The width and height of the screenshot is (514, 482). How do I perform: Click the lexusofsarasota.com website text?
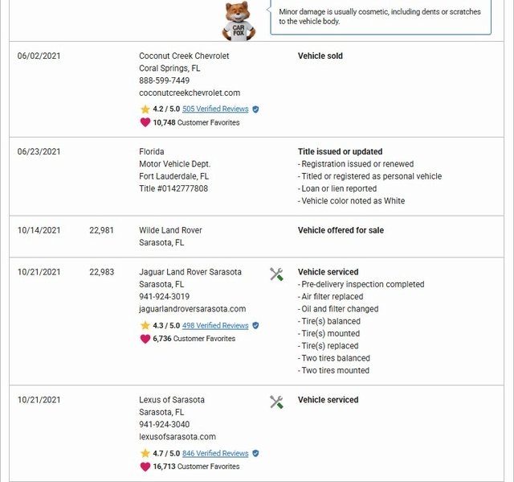177,437
